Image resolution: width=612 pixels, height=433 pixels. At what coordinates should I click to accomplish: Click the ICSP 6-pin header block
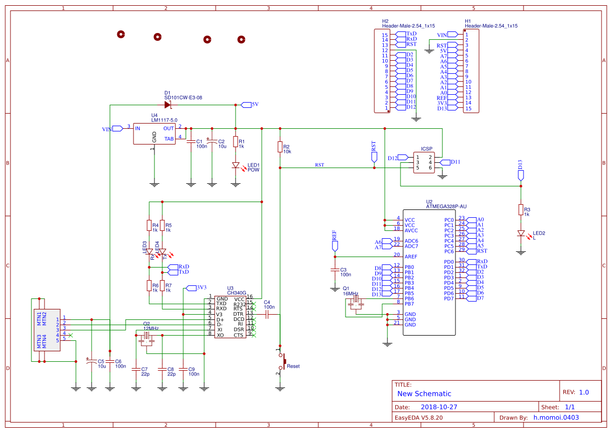(x=424, y=162)
